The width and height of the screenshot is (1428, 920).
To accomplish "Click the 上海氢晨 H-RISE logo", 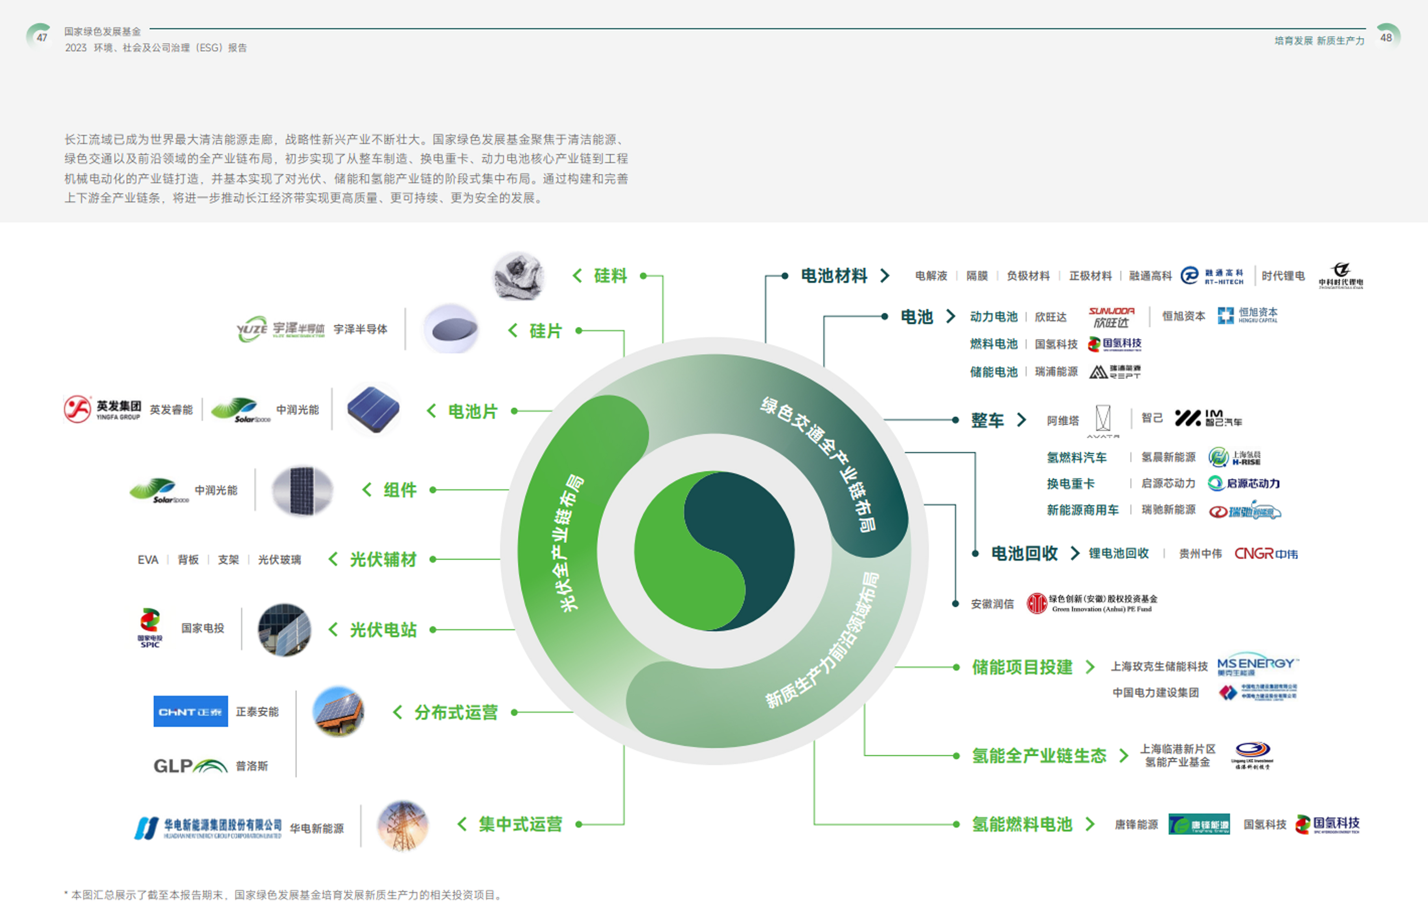I will [1235, 458].
